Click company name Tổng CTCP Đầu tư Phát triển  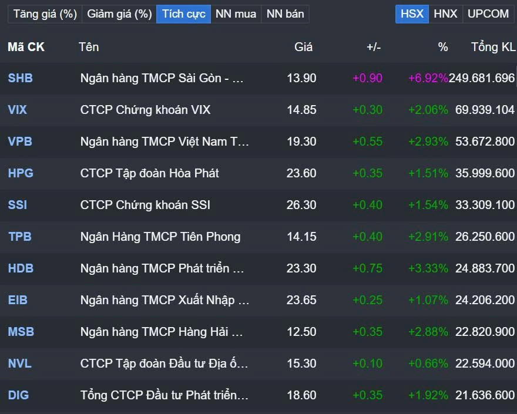(164, 395)
